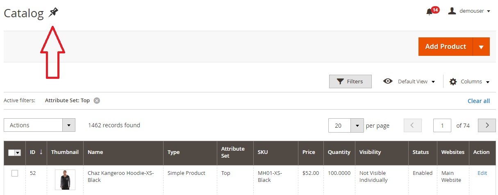Screen dimensions: 498x195
Task: Open the Default View eye menu
Action: [x=388, y=81]
